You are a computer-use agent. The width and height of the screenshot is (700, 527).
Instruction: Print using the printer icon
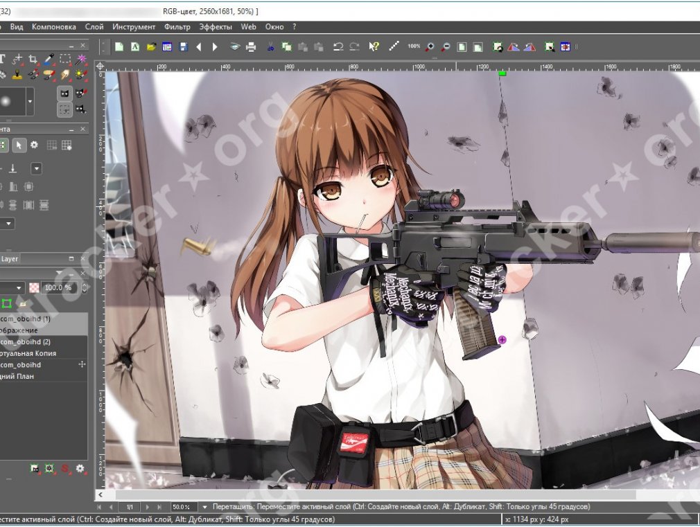pos(251,46)
